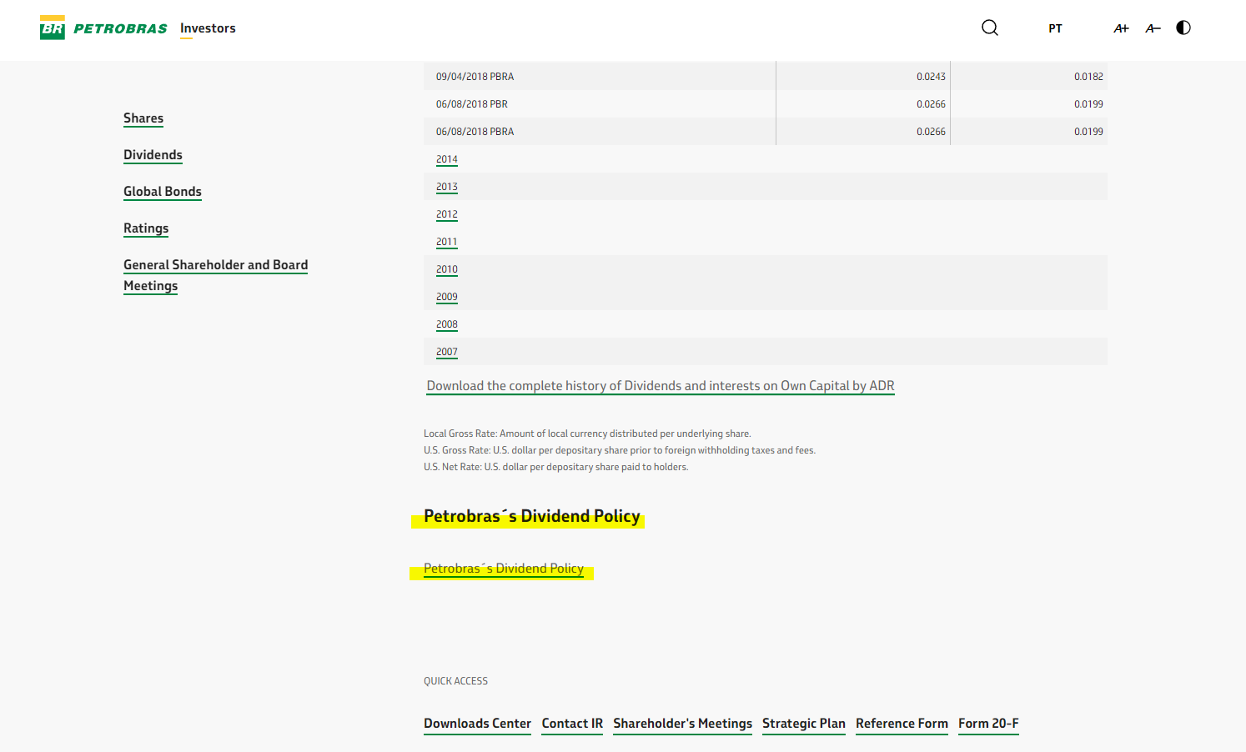Screen dimensions: 1246x752
Task: Open the Petrobras´s Dividend Policy link
Action: [x=504, y=569]
